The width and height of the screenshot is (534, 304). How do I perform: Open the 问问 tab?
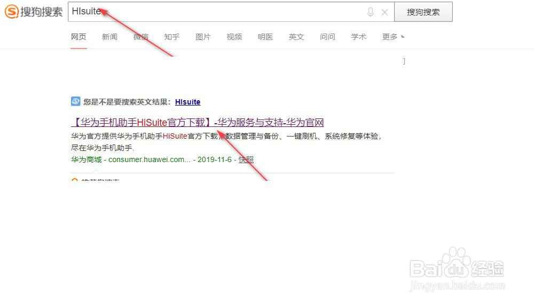click(x=328, y=37)
